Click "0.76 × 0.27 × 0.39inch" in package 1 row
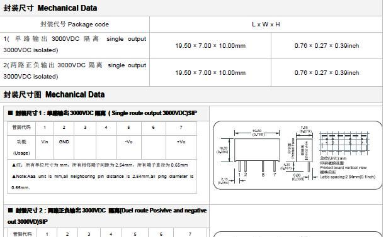 coord(327,46)
